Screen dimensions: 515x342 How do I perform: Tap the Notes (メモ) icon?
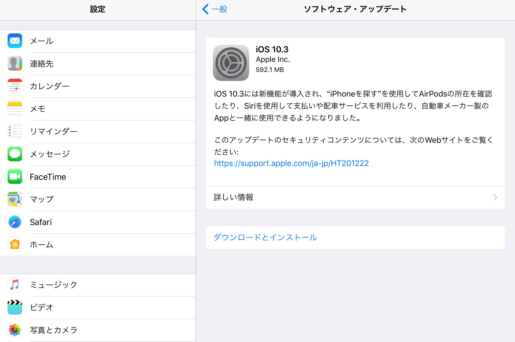[x=15, y=109]
